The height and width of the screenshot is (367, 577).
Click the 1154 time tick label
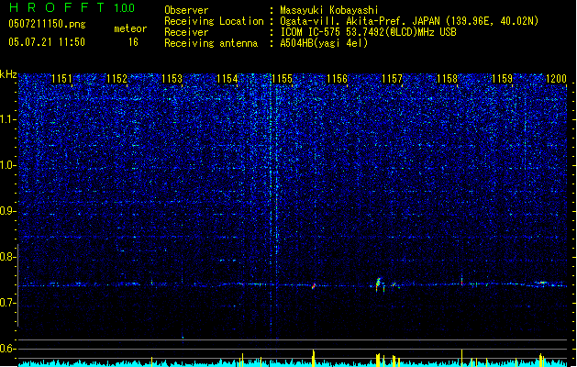coord(227,79)
